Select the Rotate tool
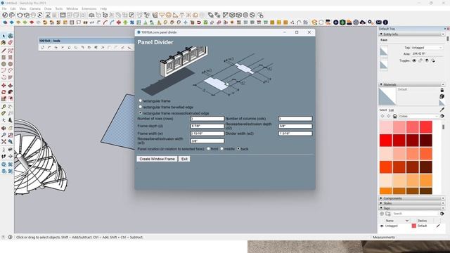The width and height of the screenshot is (450, 253). [4, 92]
